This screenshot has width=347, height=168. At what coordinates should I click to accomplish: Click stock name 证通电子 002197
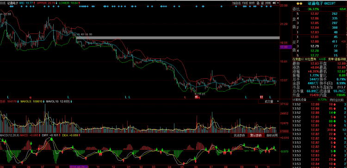[x=322, y=3]
